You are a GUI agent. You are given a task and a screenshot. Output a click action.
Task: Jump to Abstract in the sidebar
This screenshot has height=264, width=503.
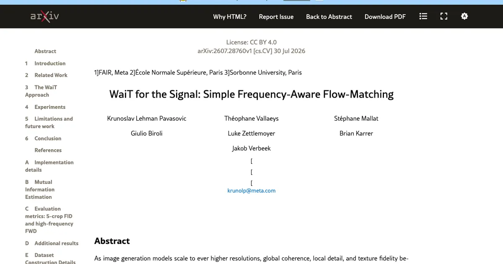(45, 51)
